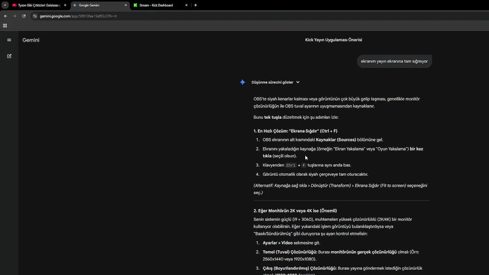
Task: View site information icon in address bar
Action: [x=35, y=16]
